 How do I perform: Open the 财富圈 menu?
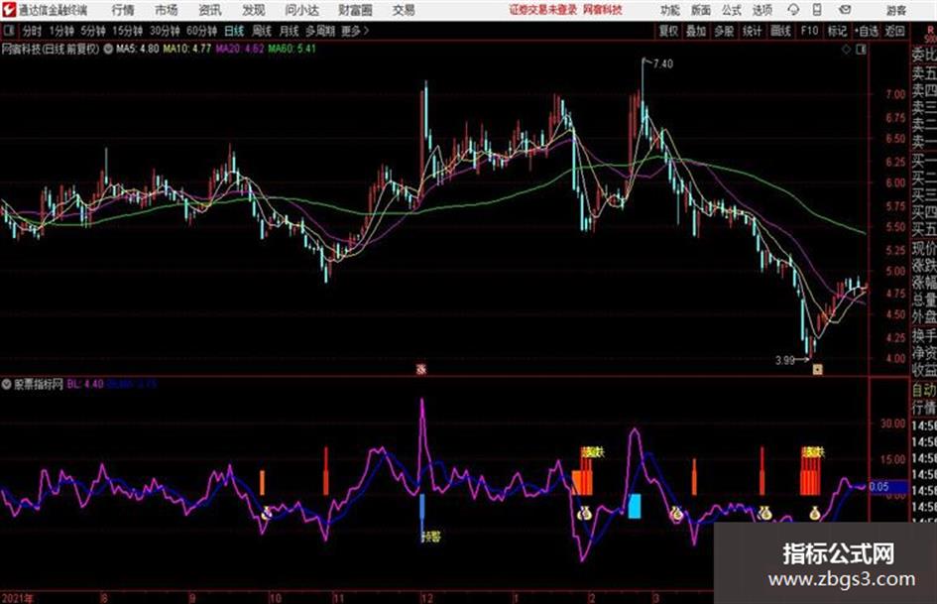(x=356, y=10)
